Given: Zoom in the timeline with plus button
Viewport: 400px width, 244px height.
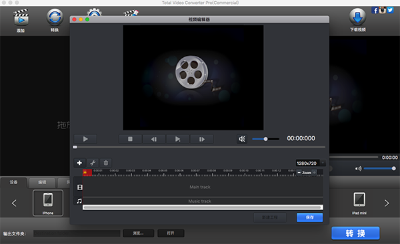Looking at the screenshot, I should coord(314,172).
